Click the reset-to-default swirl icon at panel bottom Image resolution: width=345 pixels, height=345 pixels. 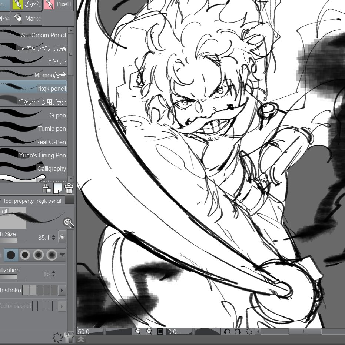point(58,338)
